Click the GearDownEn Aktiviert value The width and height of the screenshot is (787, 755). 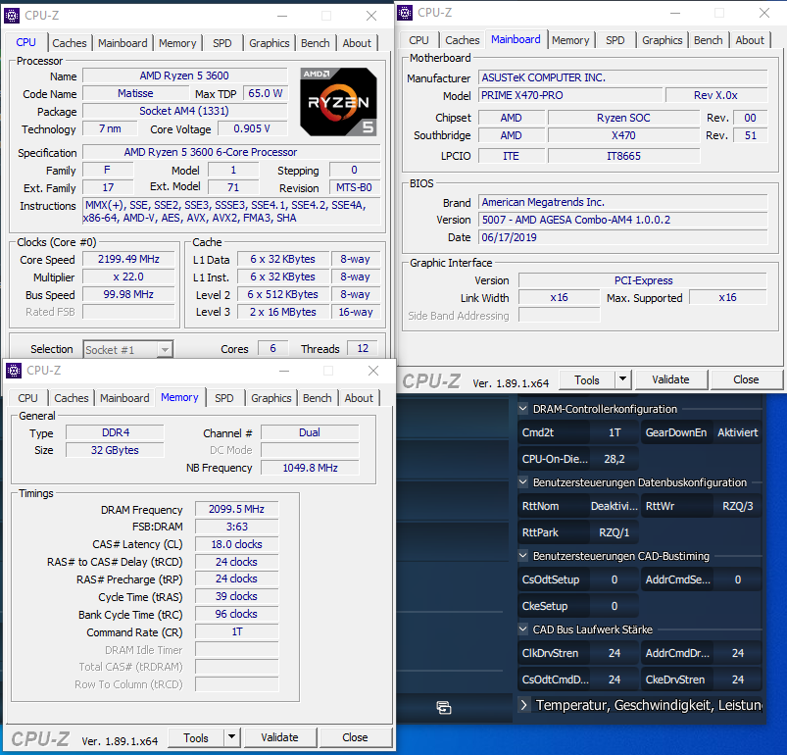click(x=737, y=432)
